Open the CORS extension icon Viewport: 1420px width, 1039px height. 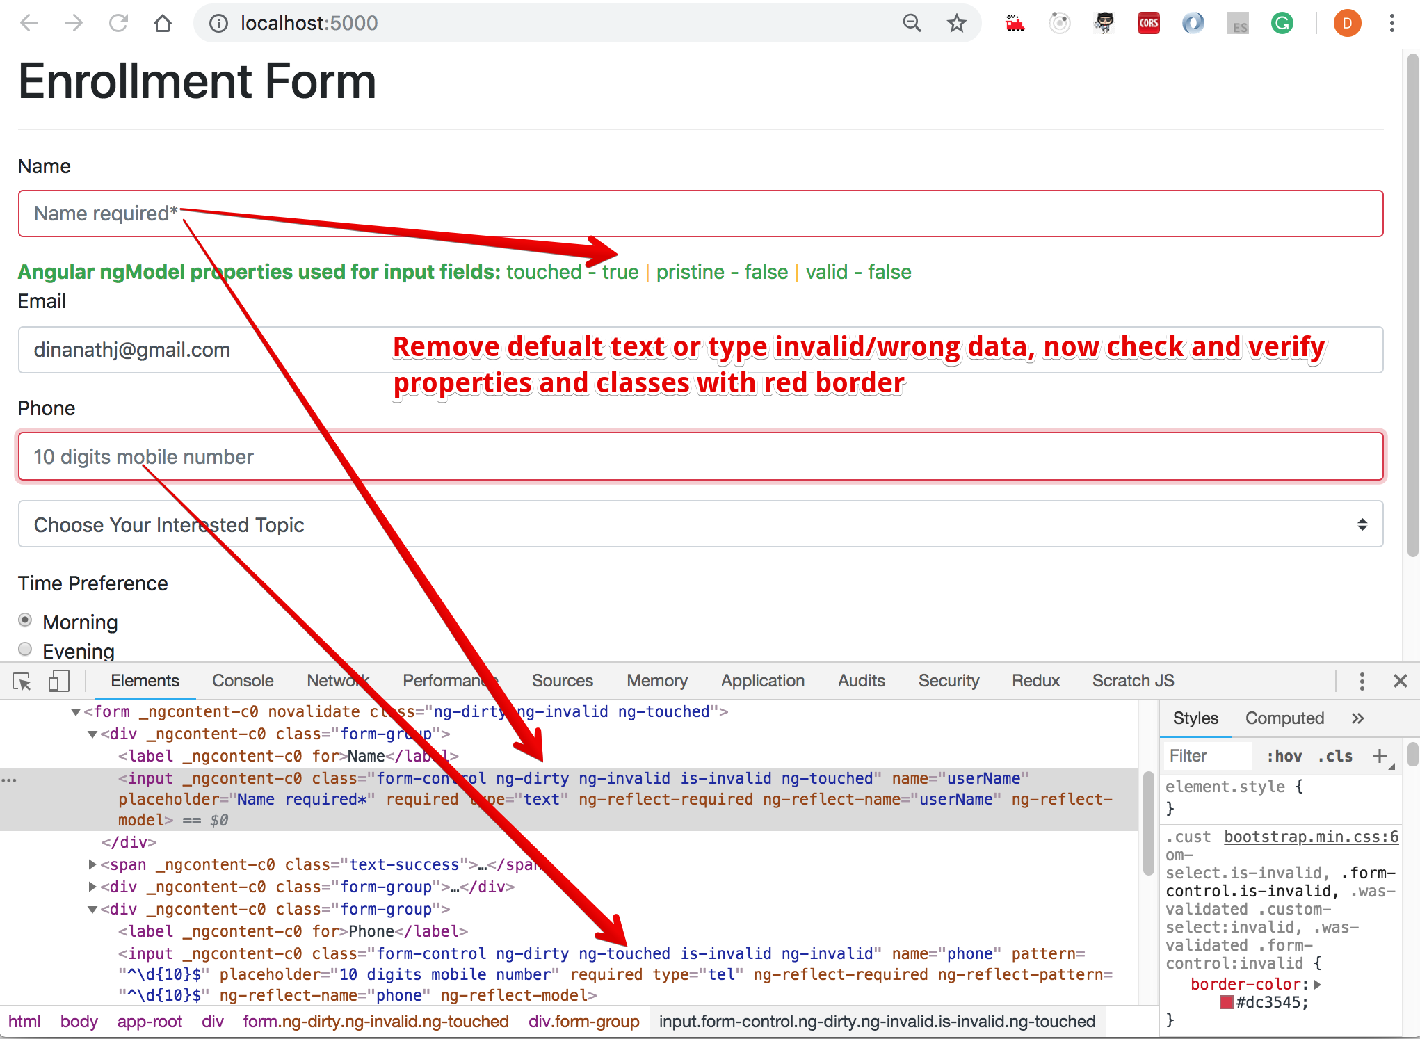(x=1148, y=23)
